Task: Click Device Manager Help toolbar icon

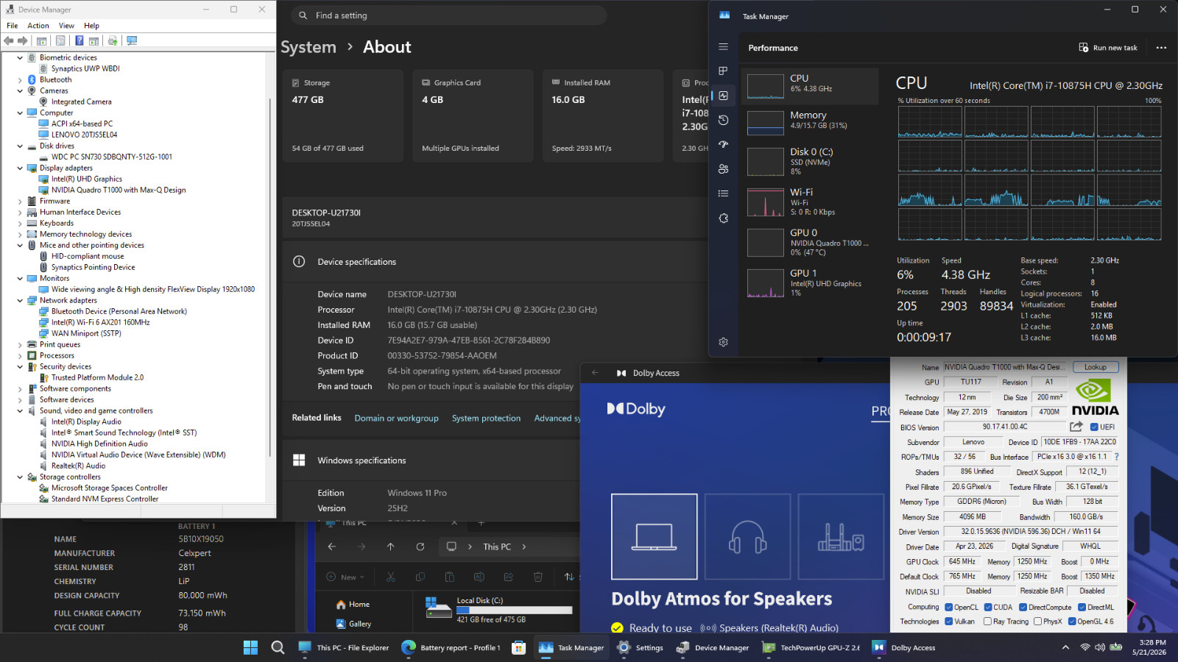Action: coord(79,41)
